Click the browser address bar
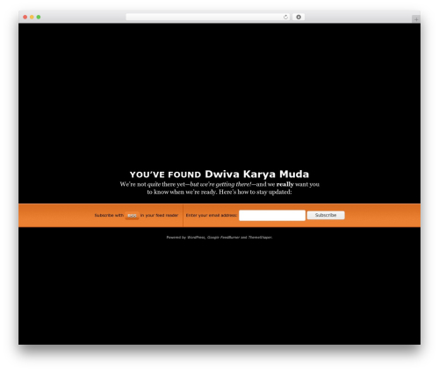The width and height of the screenshot is (439, 371). (x=208, y=17)
